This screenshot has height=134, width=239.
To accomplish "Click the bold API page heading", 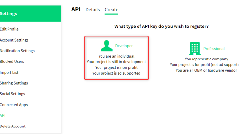I will (76, 9).
